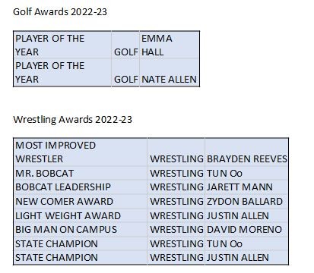314x273 pixels.
Task: Select the NATE ALLEN cell
Action: [170, 73]
